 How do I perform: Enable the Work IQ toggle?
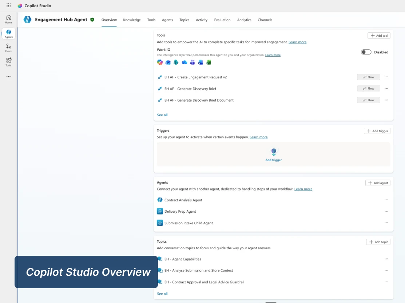pos(366,52)
